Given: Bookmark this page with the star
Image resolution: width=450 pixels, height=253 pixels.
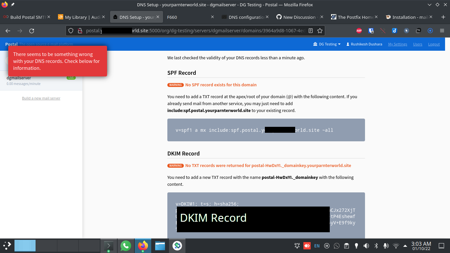Looking at the screenshot, I should coord(320,31).
